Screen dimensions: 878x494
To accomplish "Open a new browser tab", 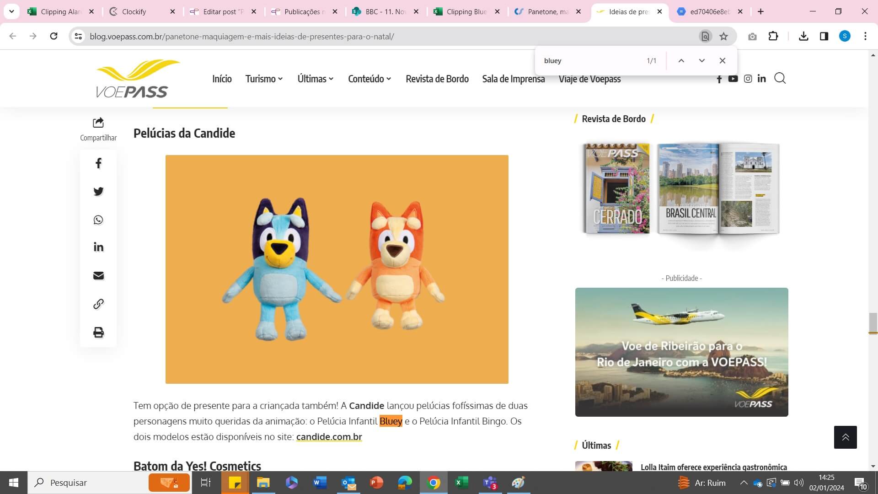I will [x=760, y=12].
